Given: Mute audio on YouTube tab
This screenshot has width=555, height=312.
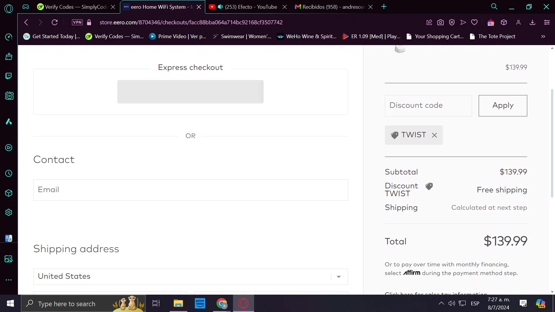Looking at the screenshot, I should point(221,7).
